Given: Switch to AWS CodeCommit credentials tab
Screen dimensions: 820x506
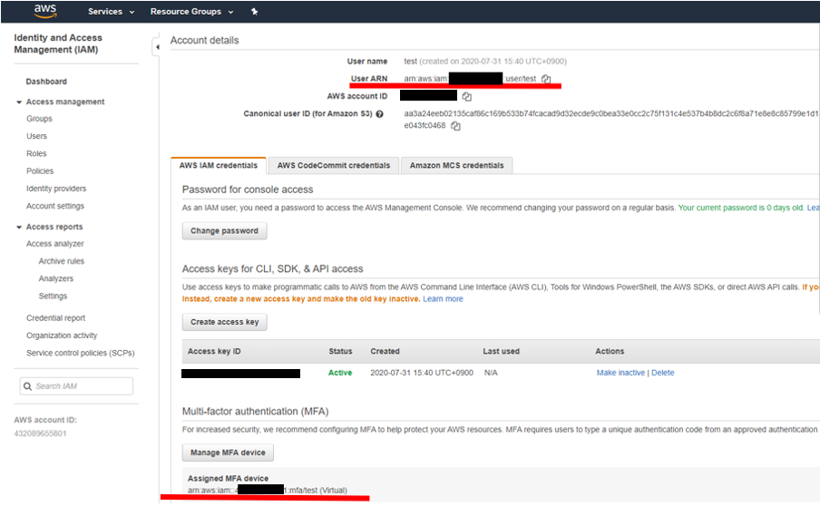Looking at the screenshot, I should (x=334, y=165).
